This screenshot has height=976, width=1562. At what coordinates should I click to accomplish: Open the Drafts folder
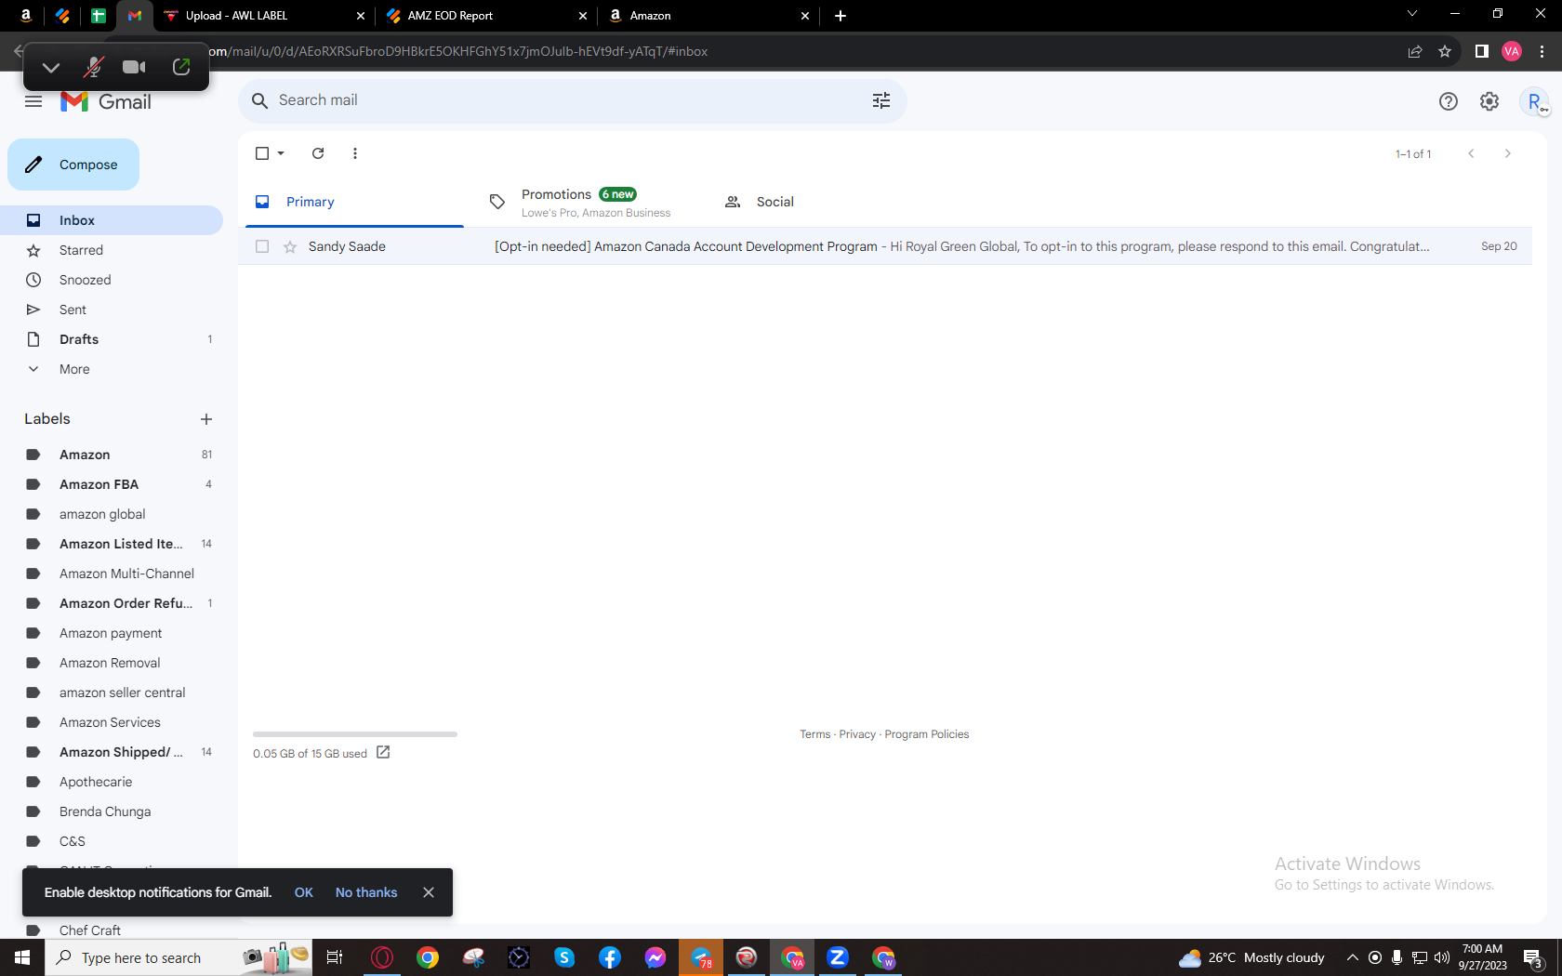[112, 339]
